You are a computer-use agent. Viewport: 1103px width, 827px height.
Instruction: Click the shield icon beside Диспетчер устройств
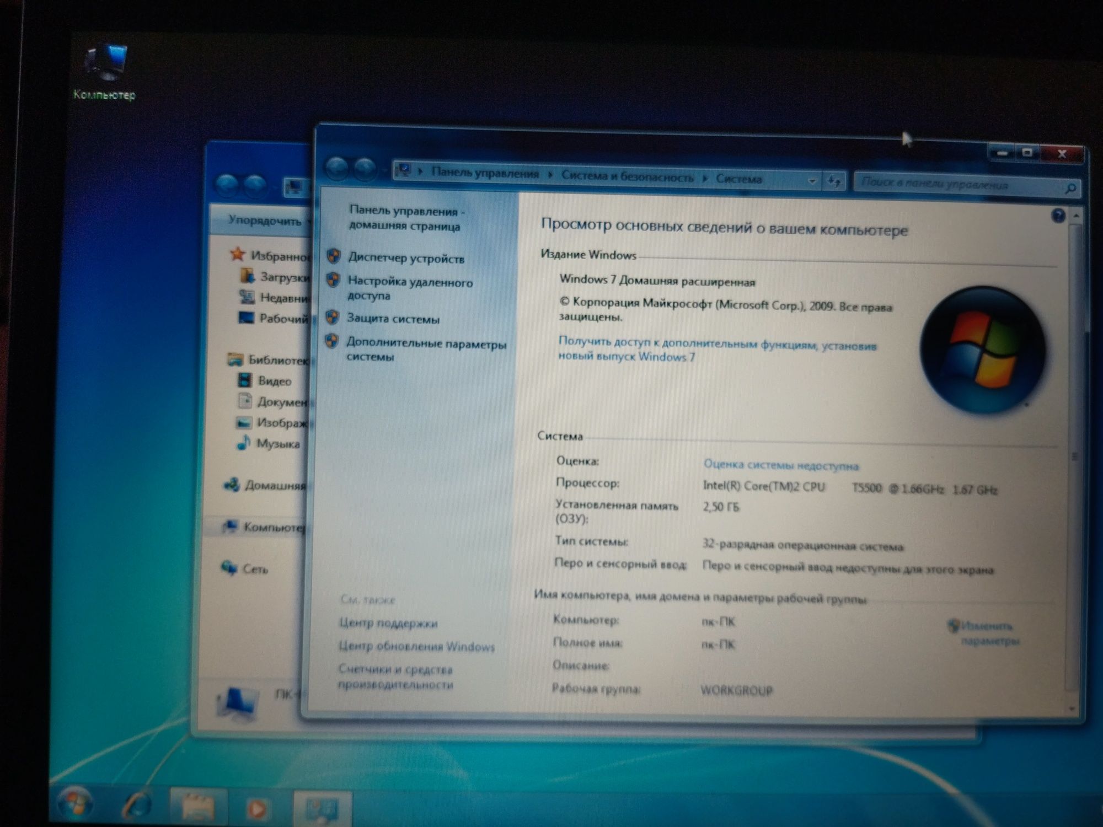[333, 256]
